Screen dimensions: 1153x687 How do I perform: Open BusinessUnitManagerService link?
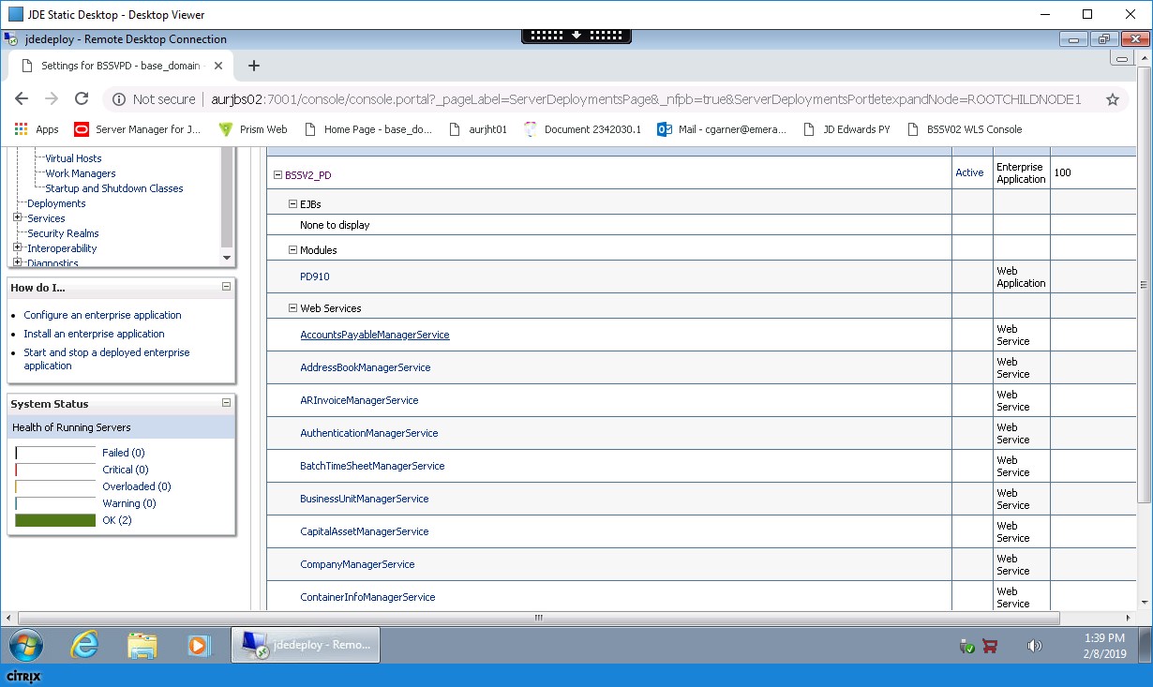coord(365,499)
